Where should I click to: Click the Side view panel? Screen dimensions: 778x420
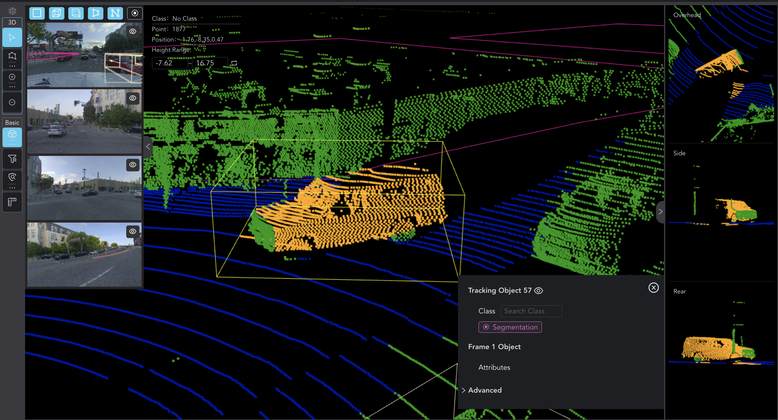pos(721,213)
